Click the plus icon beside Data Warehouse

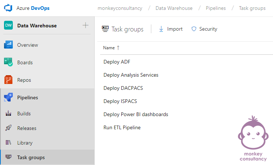point(85,26)
